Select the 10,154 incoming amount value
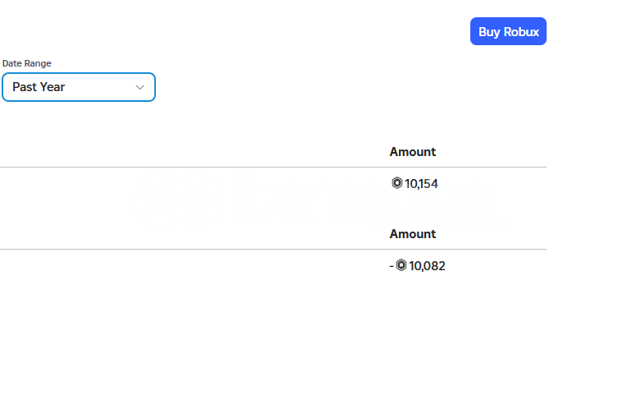The image size is (641, 400). pyautogui.click(x=421, y=184)
